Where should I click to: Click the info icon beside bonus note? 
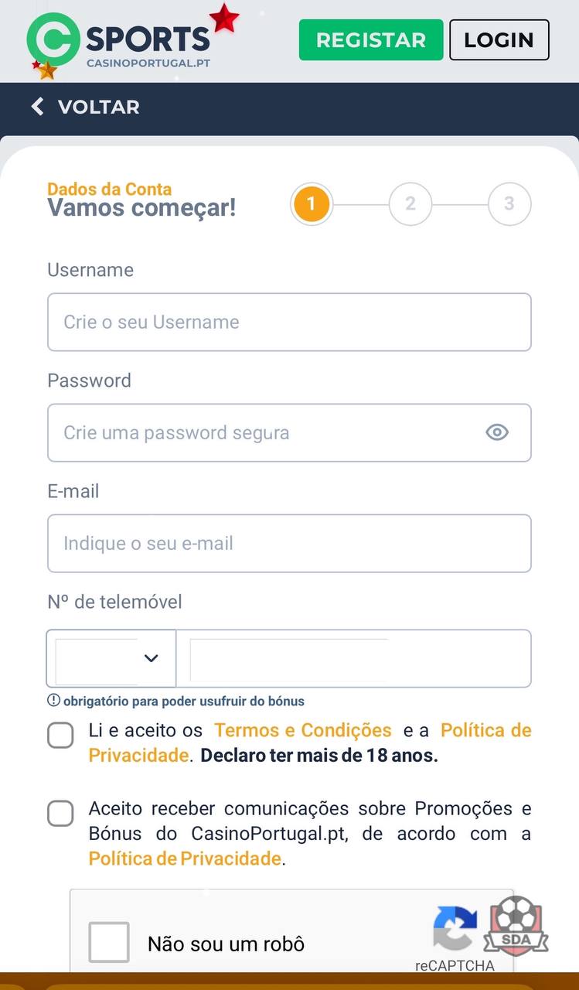pos(53,701)
